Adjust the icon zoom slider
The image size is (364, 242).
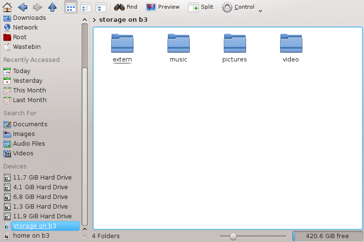coord(233,236)
